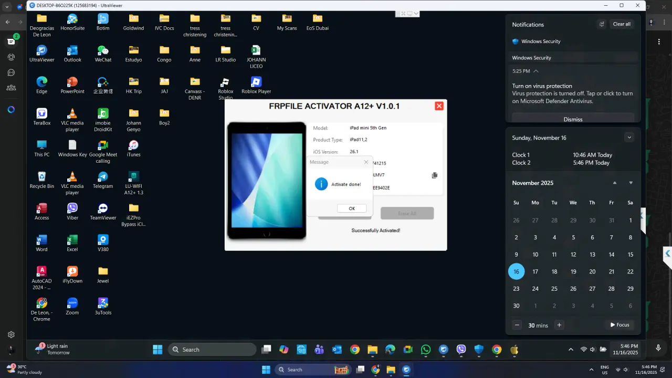Launch TeamViewer desktop shortcut
The width and height of the screenshot is (672, 378).
[103, 211]
